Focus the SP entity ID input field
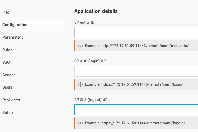This screenshot has height=132, width=198. [136, 32]
